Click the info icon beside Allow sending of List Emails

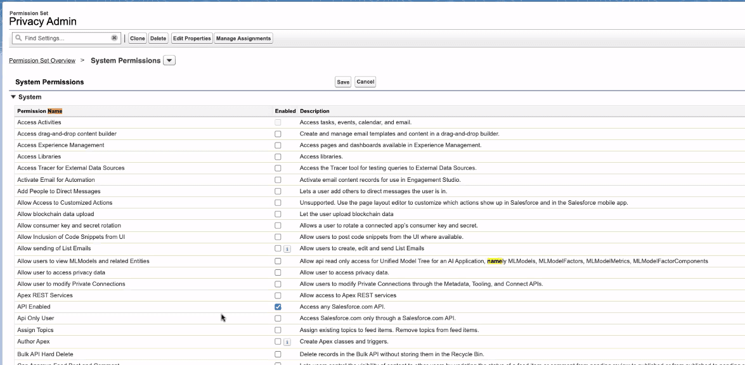286,248
